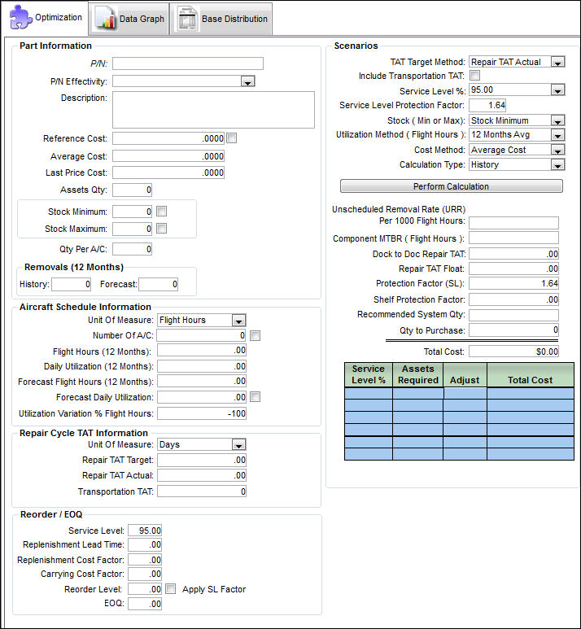Click the P/N input field

click(x=188, y=63)
